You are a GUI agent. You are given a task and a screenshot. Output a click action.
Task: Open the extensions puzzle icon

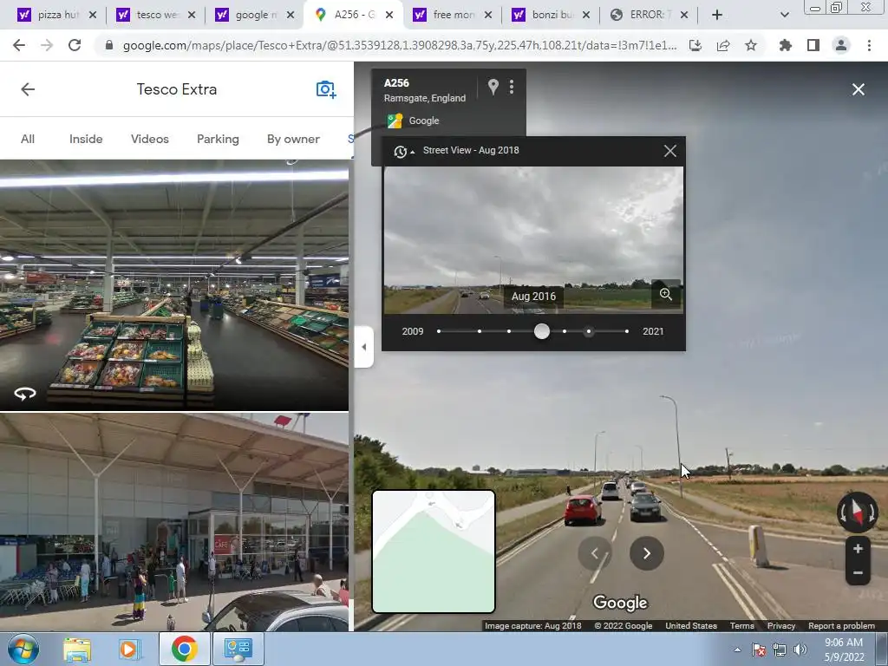786,45
